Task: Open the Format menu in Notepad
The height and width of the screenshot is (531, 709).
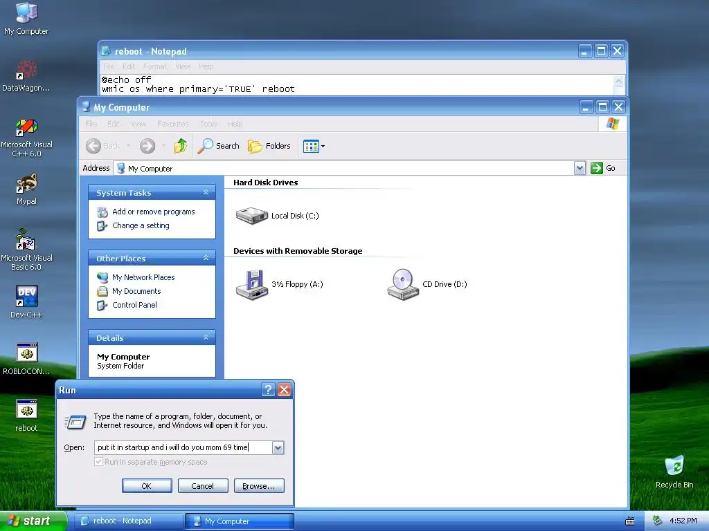Action: tap(154, 66)
